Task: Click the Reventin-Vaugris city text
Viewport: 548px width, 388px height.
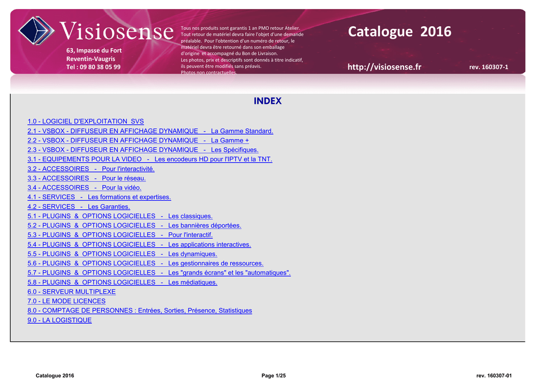Action: tap(90, 59)
